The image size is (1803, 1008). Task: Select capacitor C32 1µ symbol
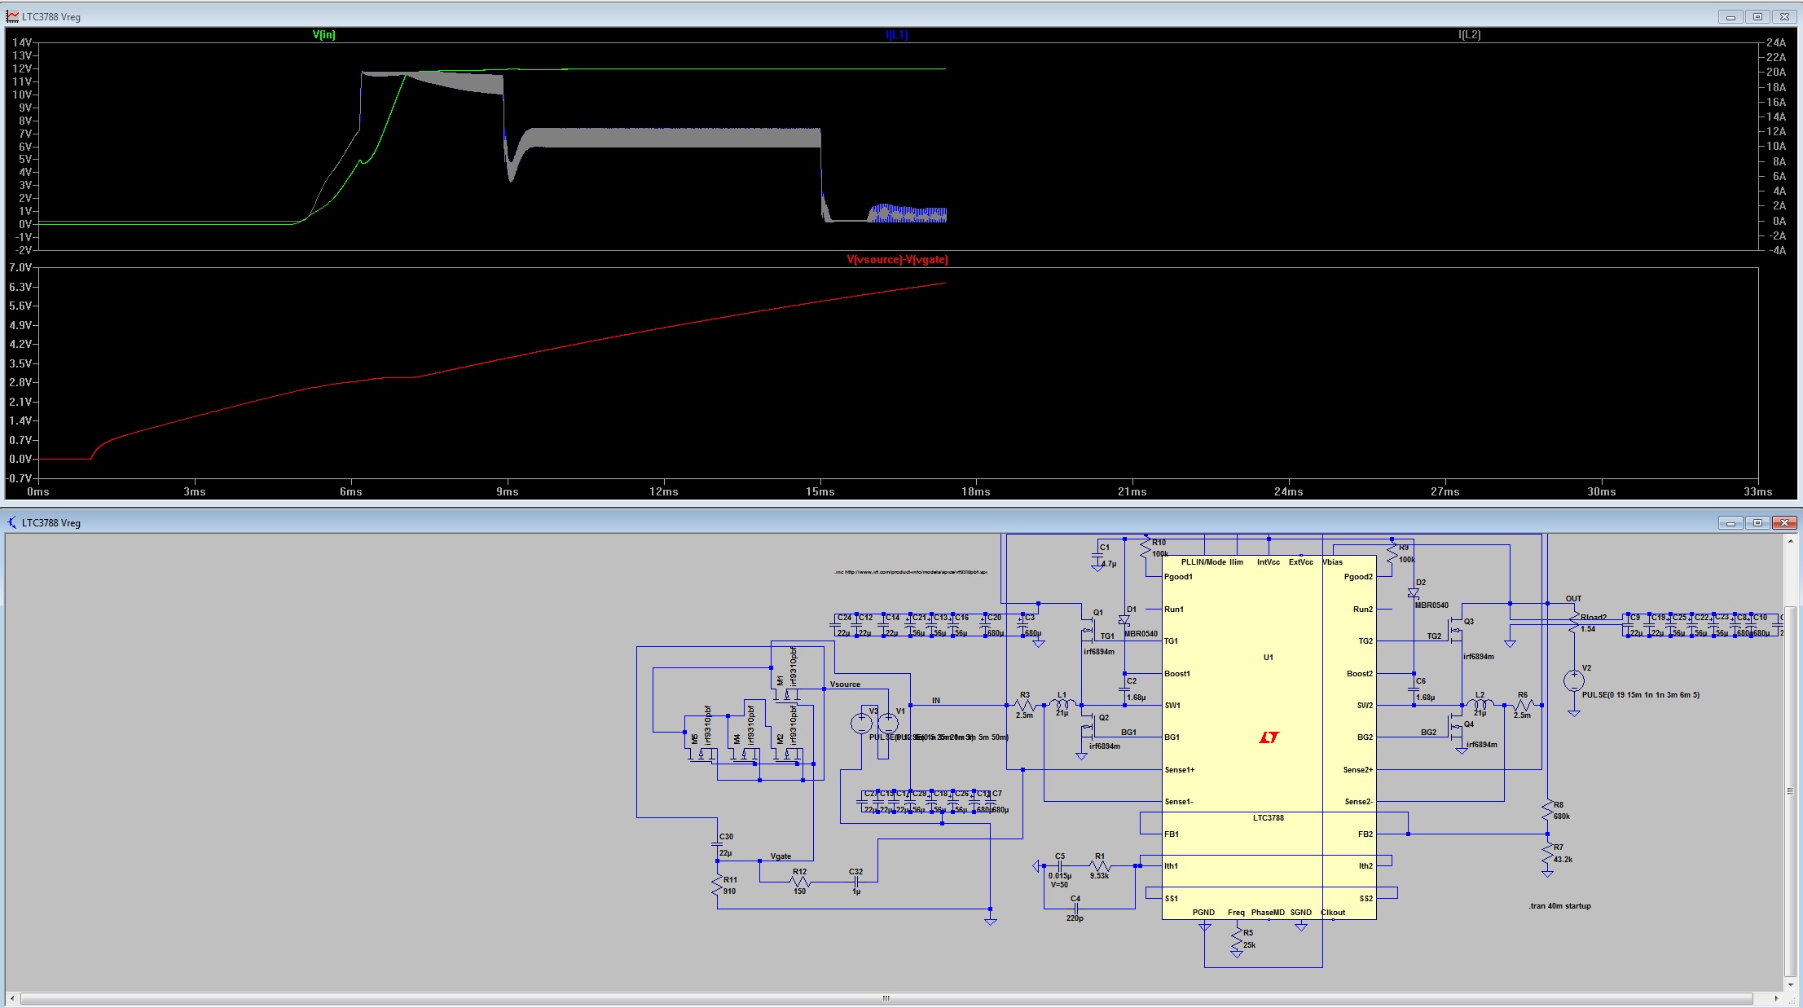point(855,882)
